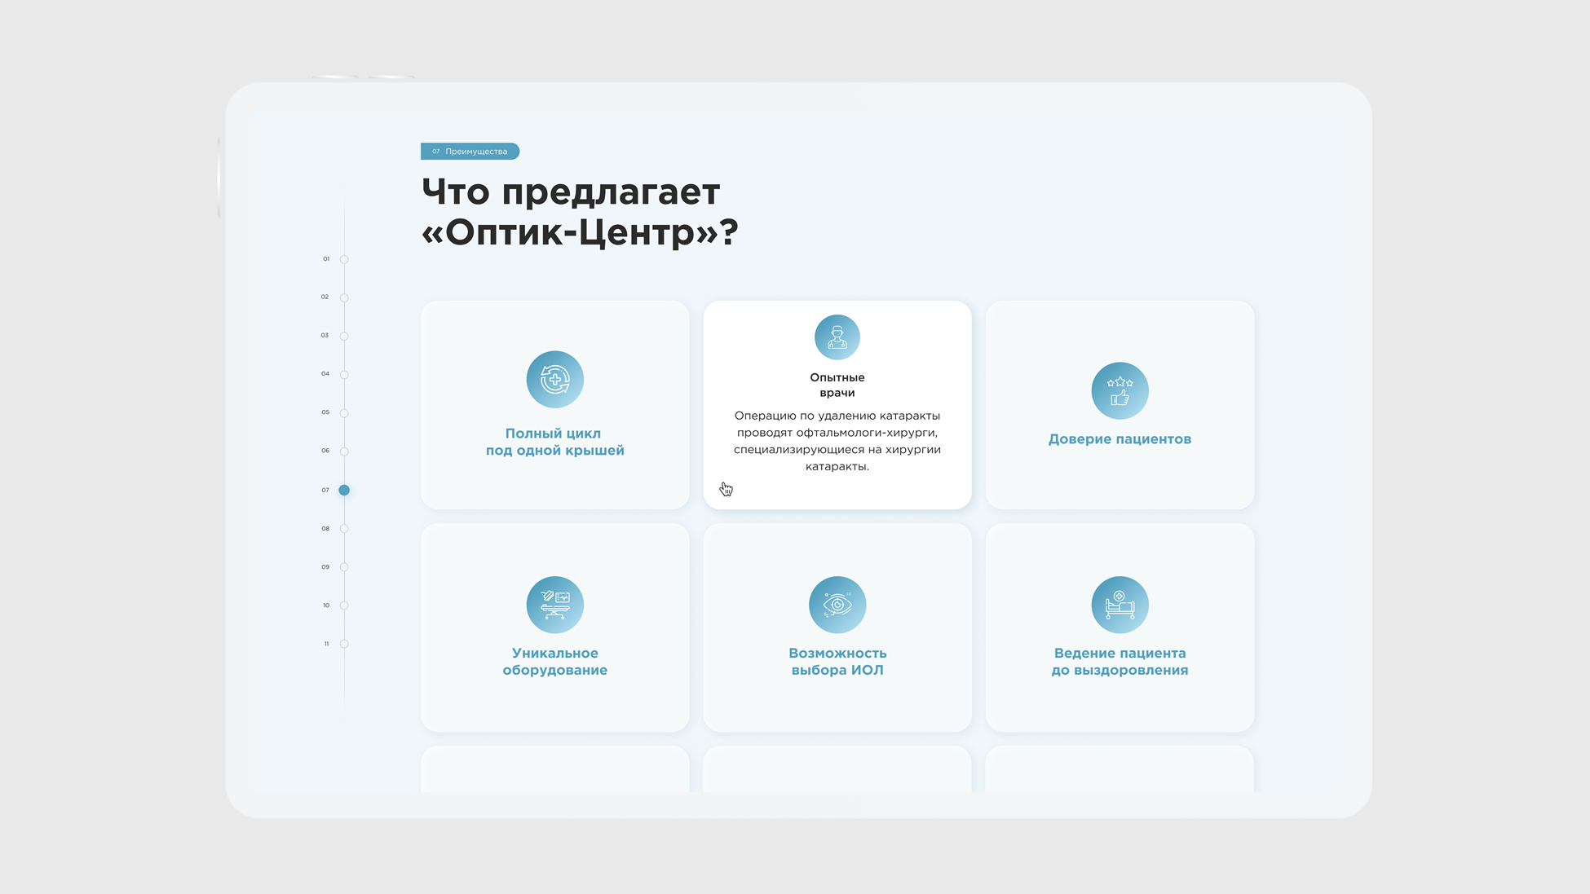1590x894 pixels.
Task: Open "Возможность выбора ИОЛ" card title
Action: click(x=837, y=662)
